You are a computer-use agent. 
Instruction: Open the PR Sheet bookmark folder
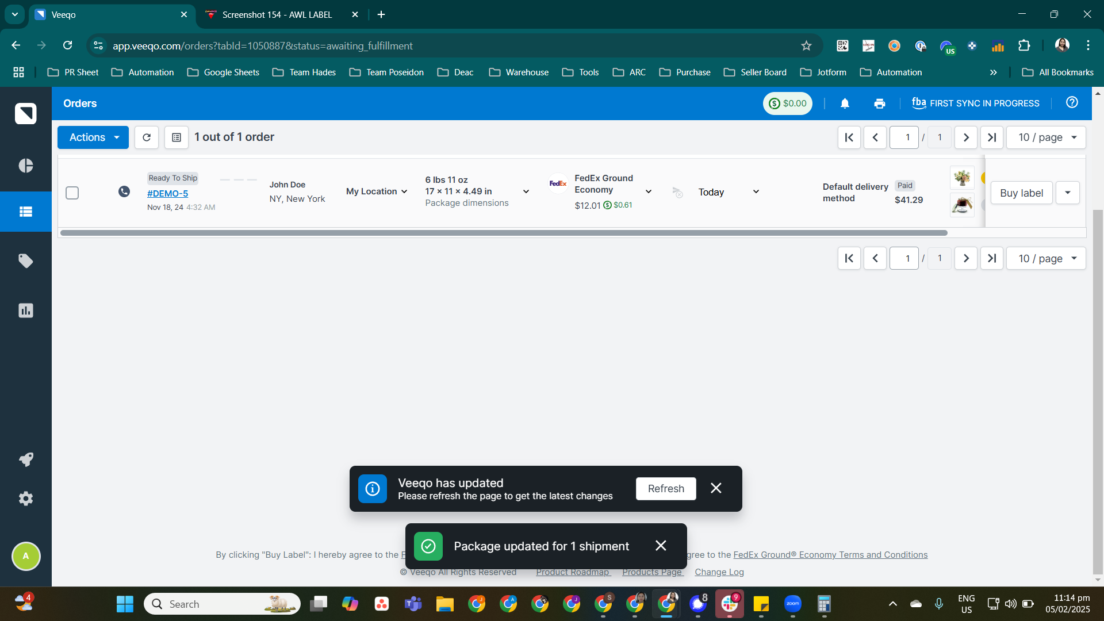(x=73, y=72)
